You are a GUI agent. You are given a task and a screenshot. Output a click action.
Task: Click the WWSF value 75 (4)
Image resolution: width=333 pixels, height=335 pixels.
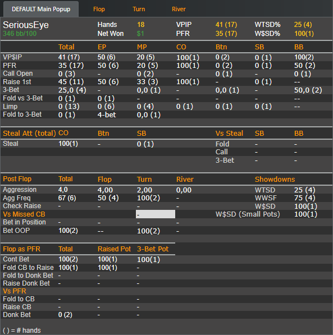point(304,198)
